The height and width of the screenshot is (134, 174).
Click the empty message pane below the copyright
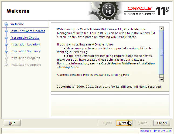coord(110,105)
